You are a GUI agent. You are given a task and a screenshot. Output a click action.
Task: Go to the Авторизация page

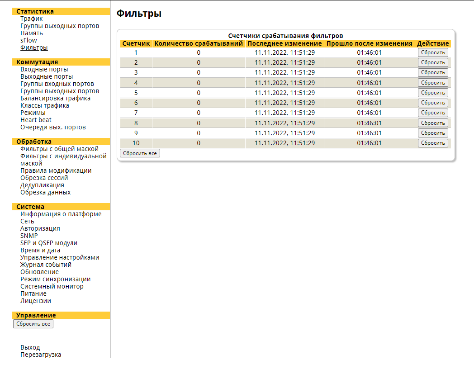40,228
